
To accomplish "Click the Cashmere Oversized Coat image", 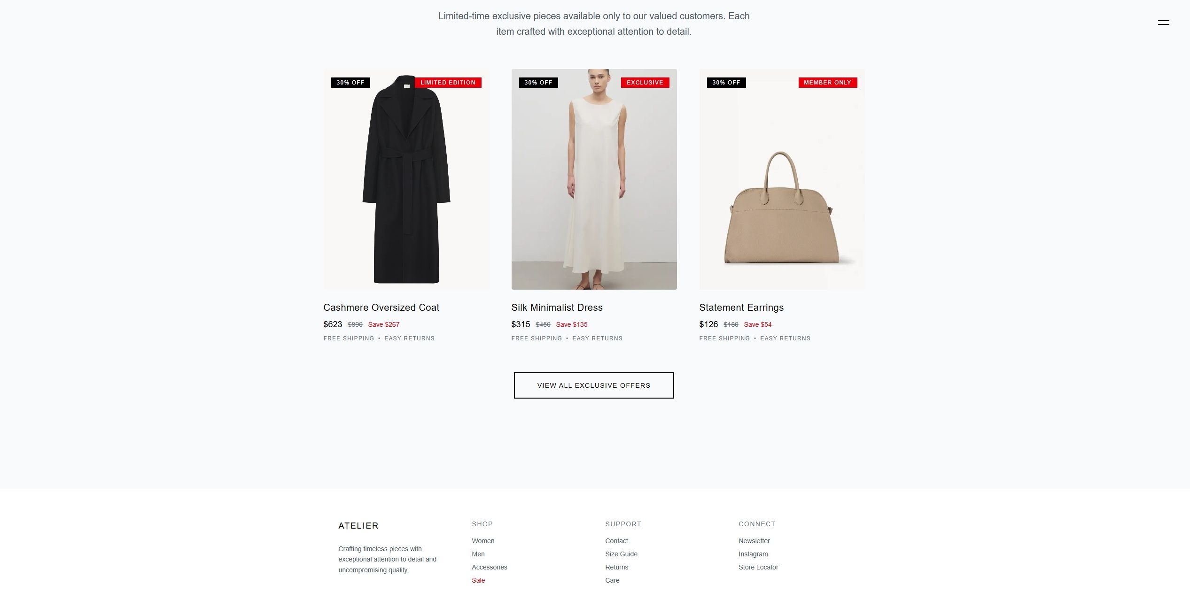I will click(x=406, y=179).
